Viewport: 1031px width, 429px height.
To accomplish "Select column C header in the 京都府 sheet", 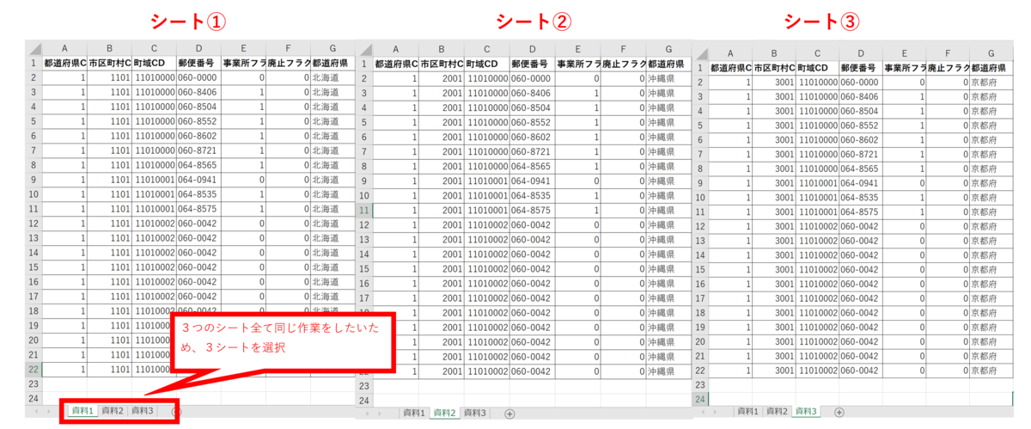I will (x=818, y=52).
